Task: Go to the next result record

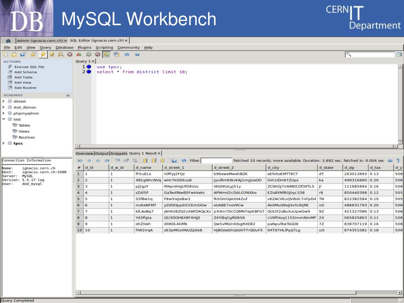Action: pos(98,161)
